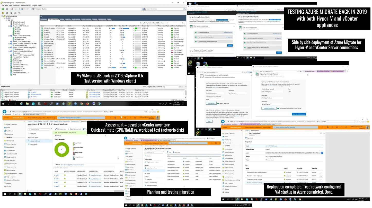Collapse Register with Azure Migrate section chevron
This screenshot has width=372, height=208.
pos(234,50)
